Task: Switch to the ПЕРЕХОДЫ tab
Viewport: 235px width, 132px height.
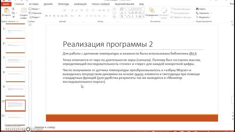Action: click(x=63, y=4)
